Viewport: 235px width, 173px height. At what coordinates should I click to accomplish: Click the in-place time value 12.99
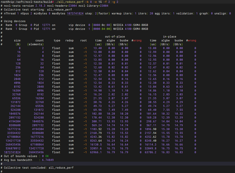(x=152, y=52)
